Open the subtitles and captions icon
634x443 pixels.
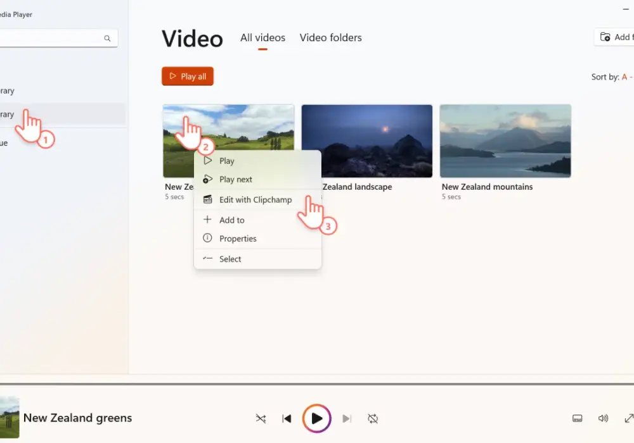coord(578,418)
